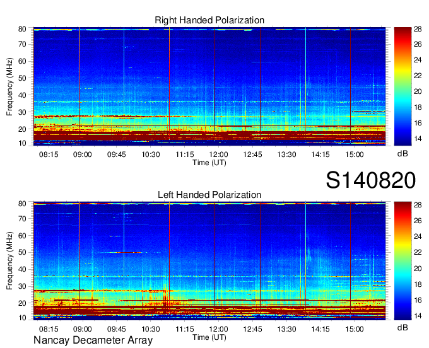This screenshot has height=348, width=429.
Task: Click the 10:30 tick on Left Handed time axis
Action: click(x=151, y=329)
